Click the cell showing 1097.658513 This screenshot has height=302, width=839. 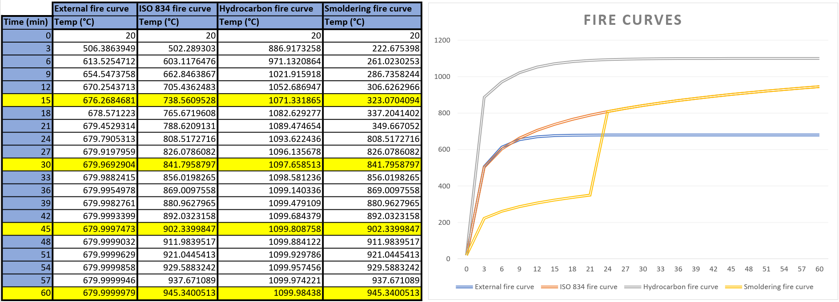pyautogui.click(x=294, y=165)
